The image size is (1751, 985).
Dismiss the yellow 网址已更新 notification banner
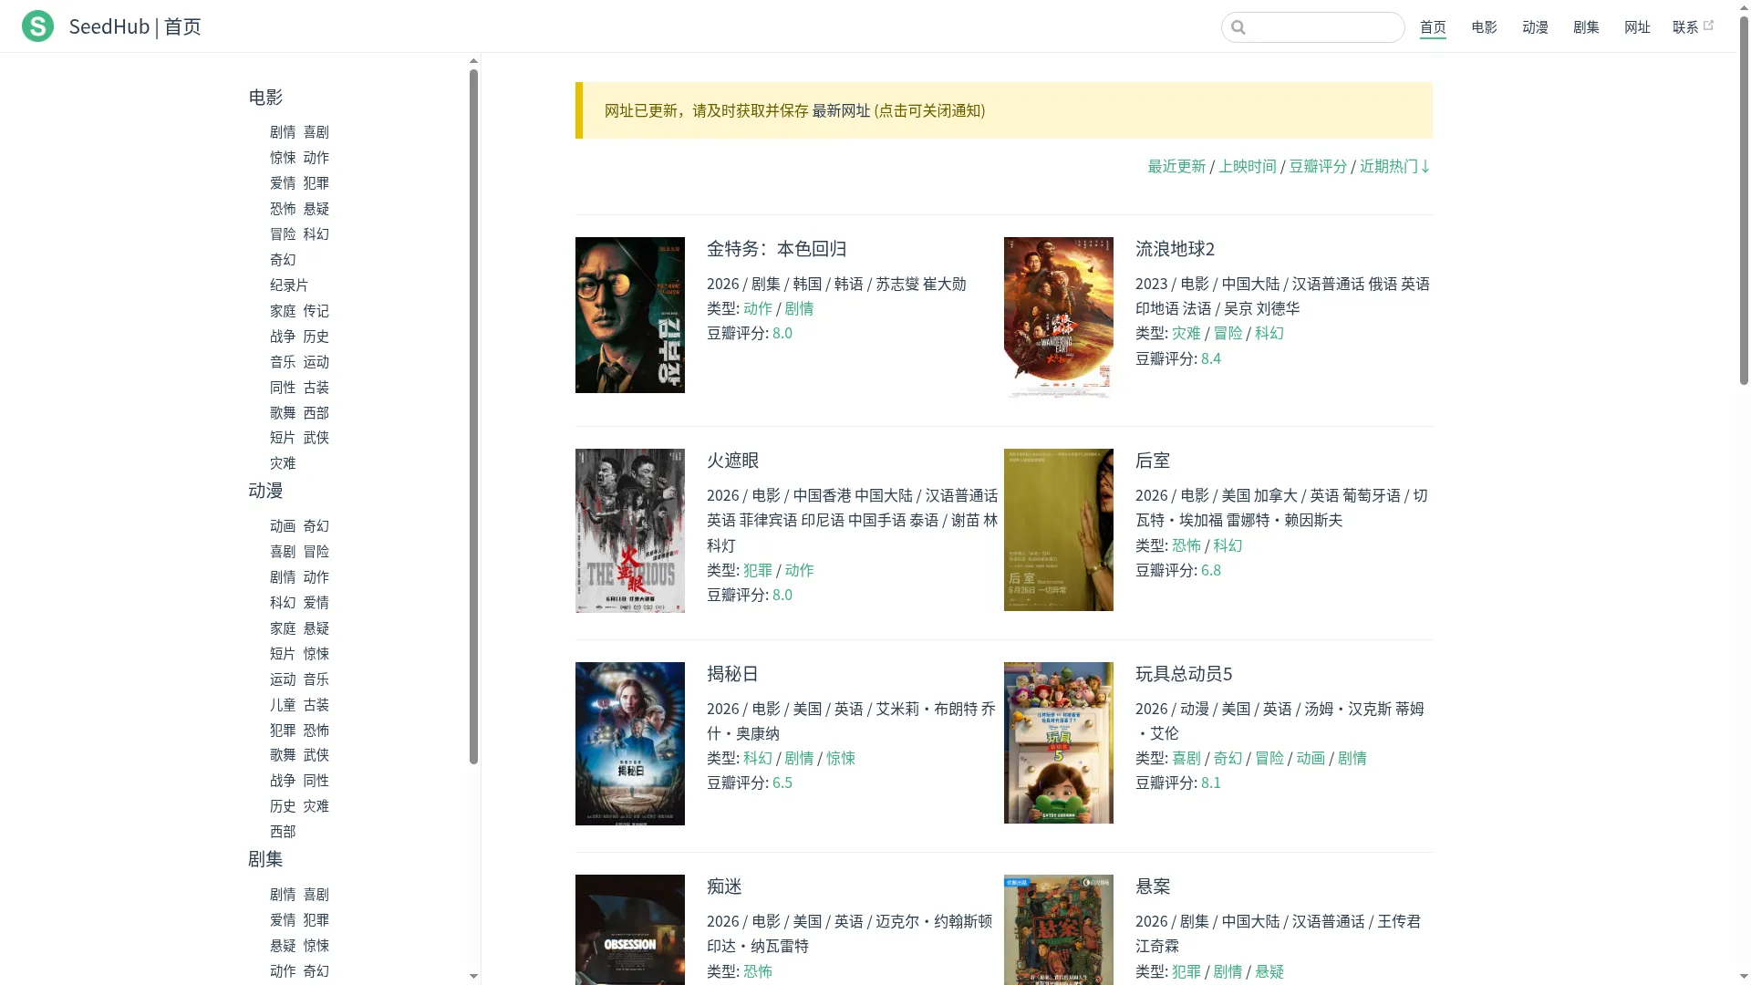tap(1003, 110)
